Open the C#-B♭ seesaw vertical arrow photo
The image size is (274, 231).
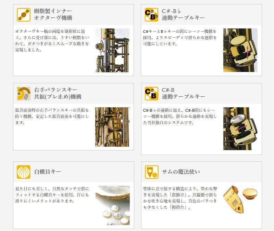click(x=240, y=50)
